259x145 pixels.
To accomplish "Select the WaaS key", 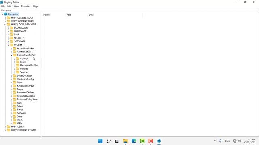I will (x=20, y=120).
